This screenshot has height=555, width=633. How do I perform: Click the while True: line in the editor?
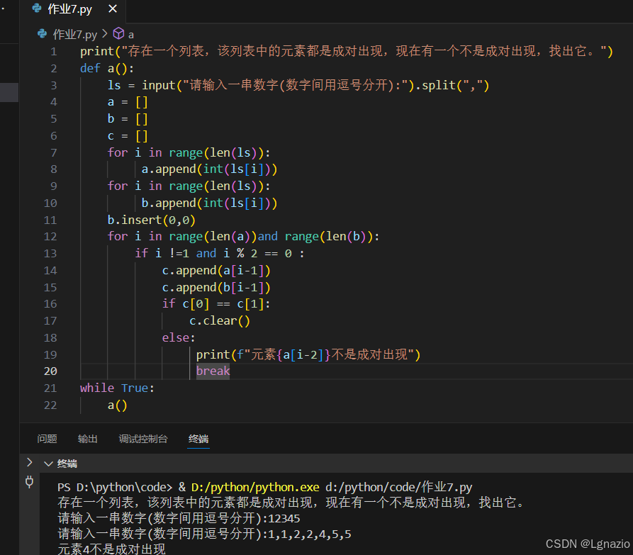click(117, 388)
